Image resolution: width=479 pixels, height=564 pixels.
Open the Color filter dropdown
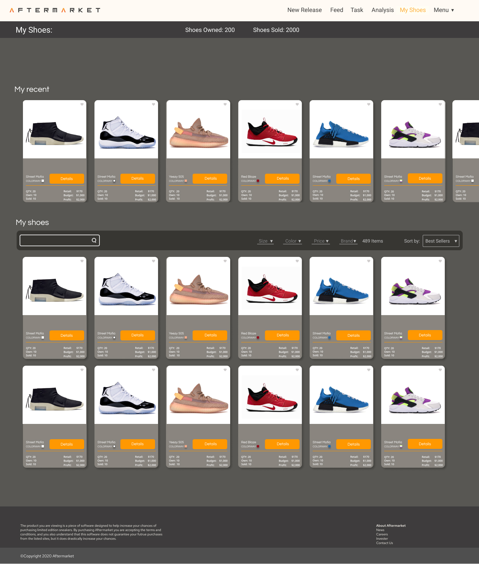pyautogui.click(x=293, y=241)
